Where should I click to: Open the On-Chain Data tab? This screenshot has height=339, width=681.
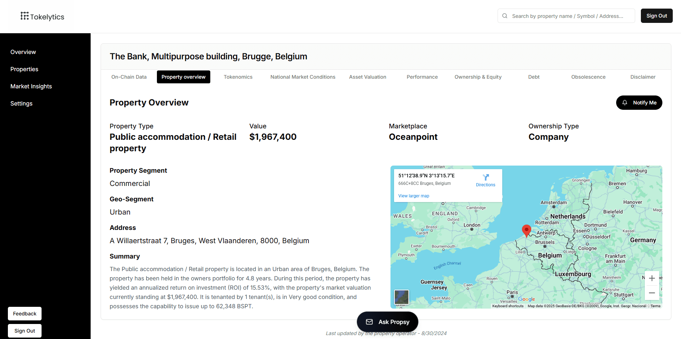tap(129, 77)
